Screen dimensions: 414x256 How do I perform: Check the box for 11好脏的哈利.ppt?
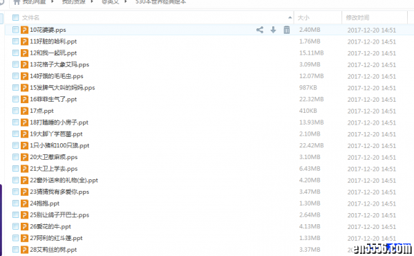(x=16, y=42)
